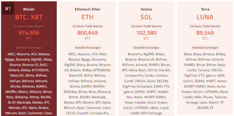Open the Bitcoin card title
The height and width of the screenshot is (116, 234).
(x=29, y=9)
